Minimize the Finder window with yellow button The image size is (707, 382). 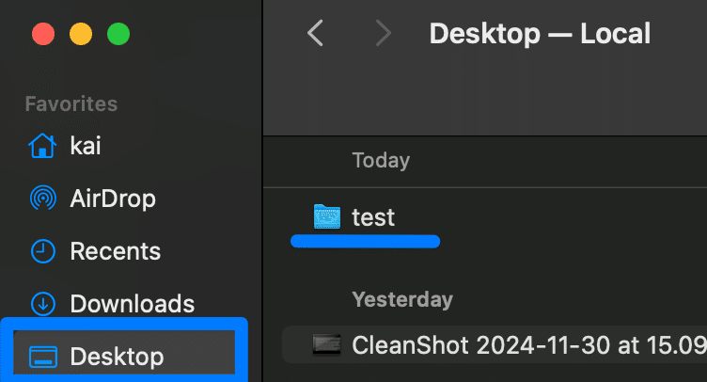81,35
